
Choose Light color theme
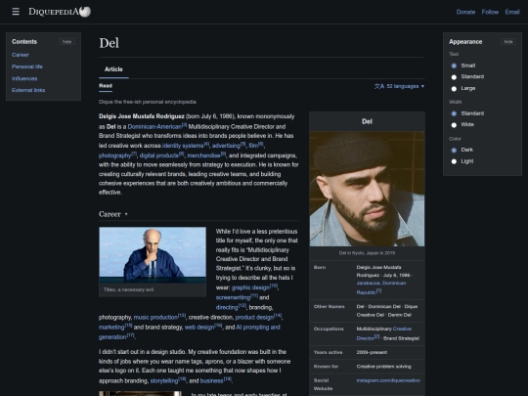454,161
